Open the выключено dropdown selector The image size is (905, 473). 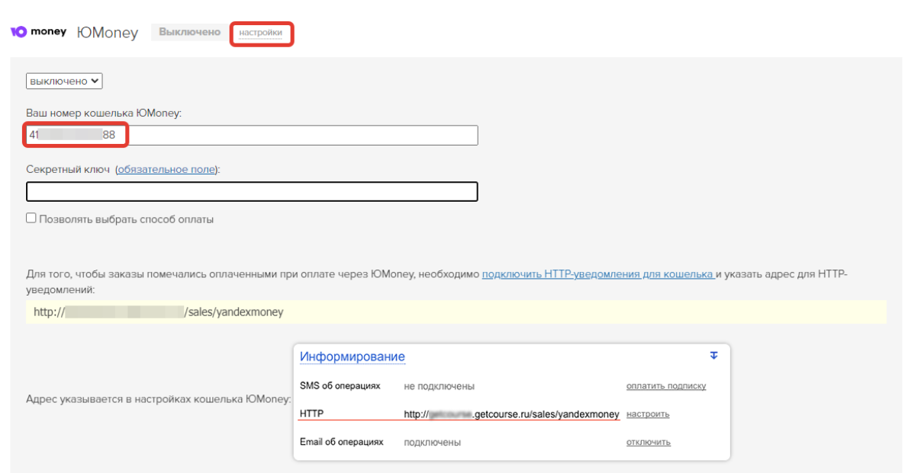pyautogui.click(x=64, y=81)
